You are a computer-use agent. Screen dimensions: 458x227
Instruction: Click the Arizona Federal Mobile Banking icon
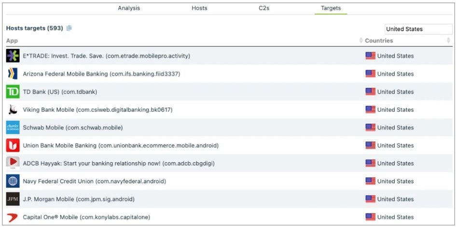[x=13, y=73]
